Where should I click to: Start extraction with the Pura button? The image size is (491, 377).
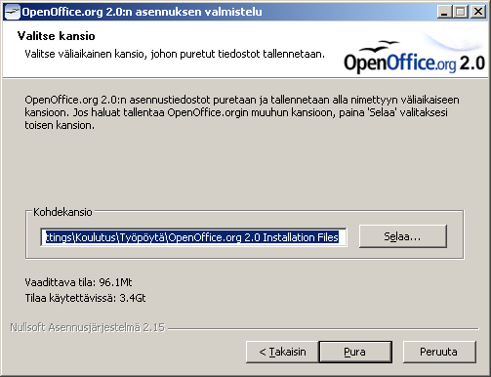click(355, 352)
